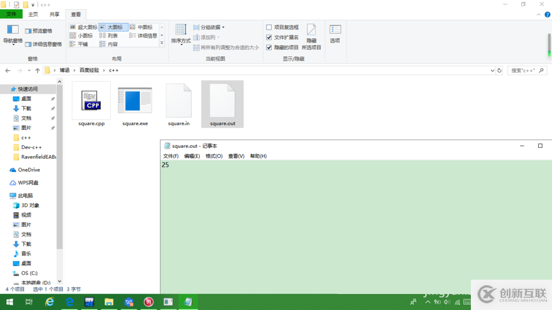Image resolution: width=552 pixels, height=310 pixels.
Task: Switch to the Share ribbon tab
Action: click(x=54, y=14)
